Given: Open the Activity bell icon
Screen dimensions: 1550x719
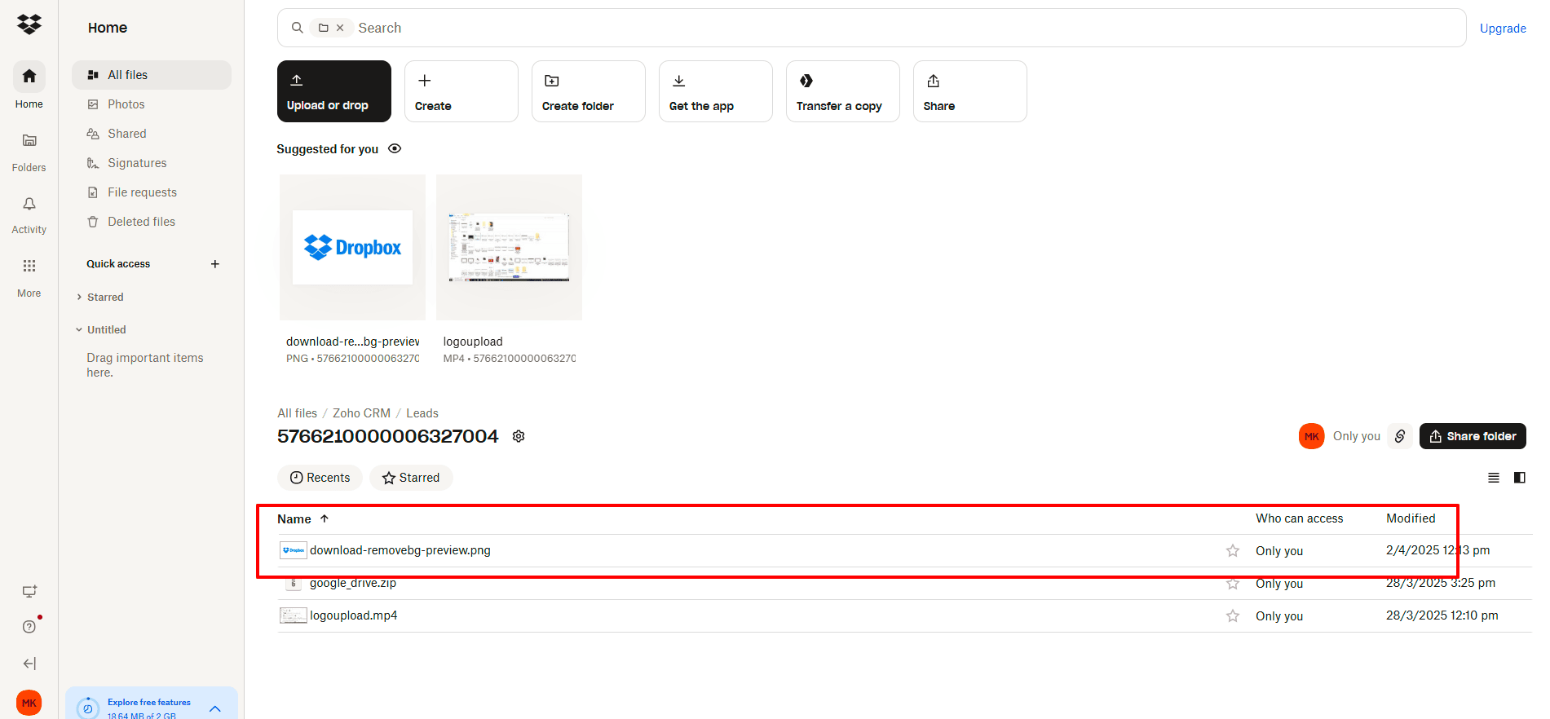Looking at the screenshot, I should click(x=29, y=204).
